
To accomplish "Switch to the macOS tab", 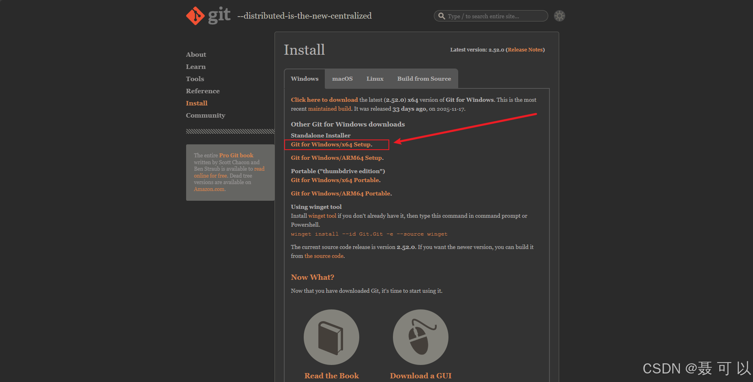I will (342, 79).
